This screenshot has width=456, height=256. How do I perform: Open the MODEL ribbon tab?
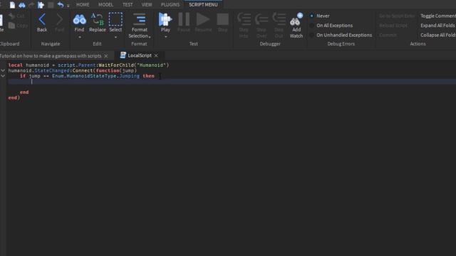coord(106,5)
